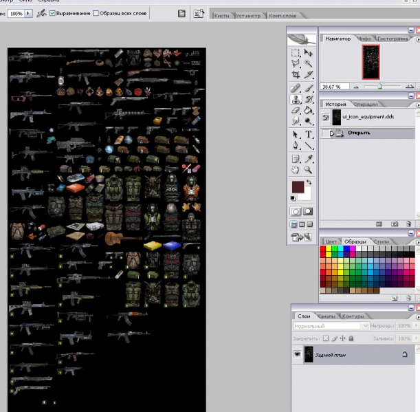Viewport: 420px width, 412px height.
Task: Select the Hand tool
Action: [x=296, y=170]
